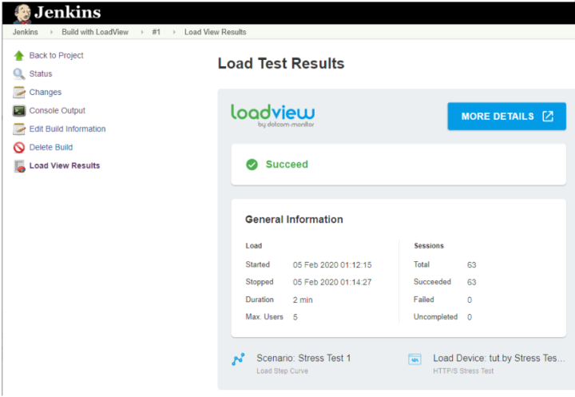Click the Max. Users label
575x397 pixels.
(264, 316)
